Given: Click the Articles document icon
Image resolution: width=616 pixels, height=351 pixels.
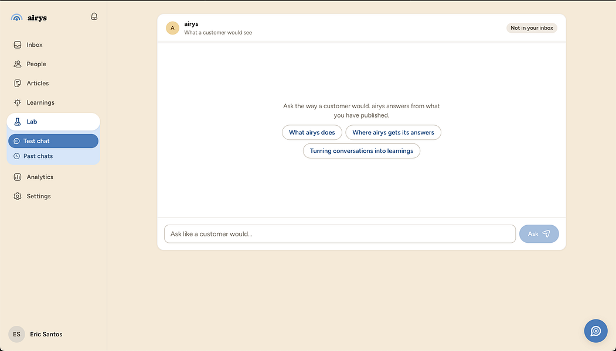Looking at the screenshot, I should tap(17, 83).
